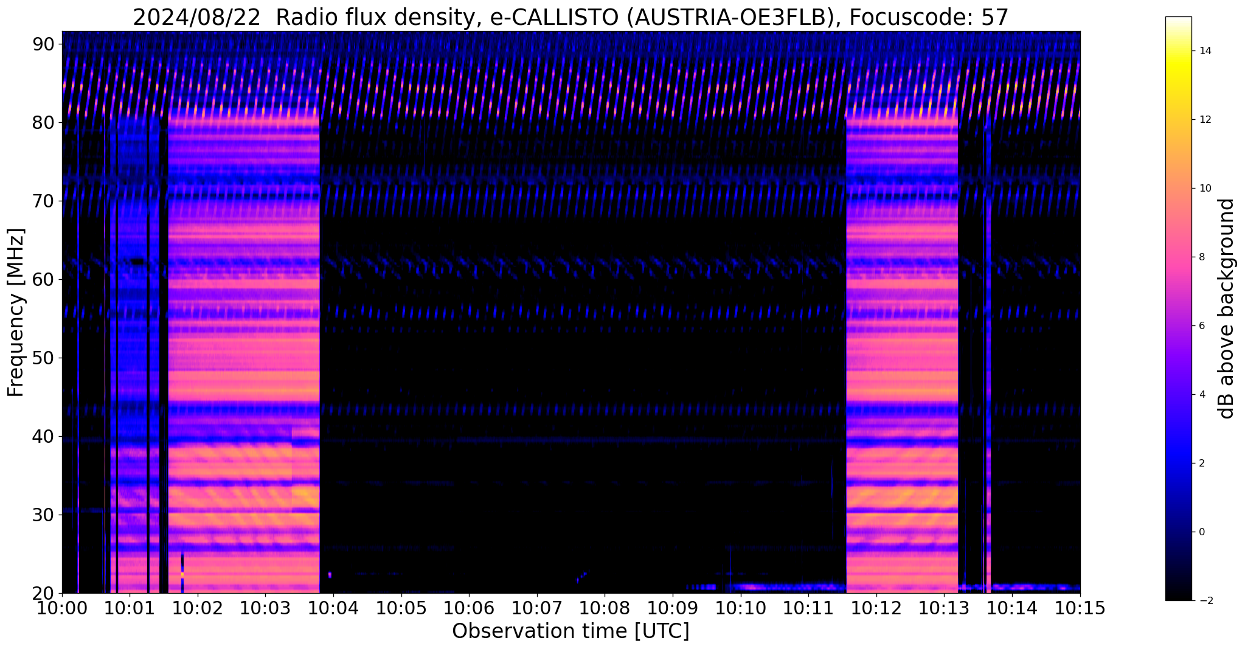
Task: Click the 10:10 time tick label
Action: click(x=741, y=608)
